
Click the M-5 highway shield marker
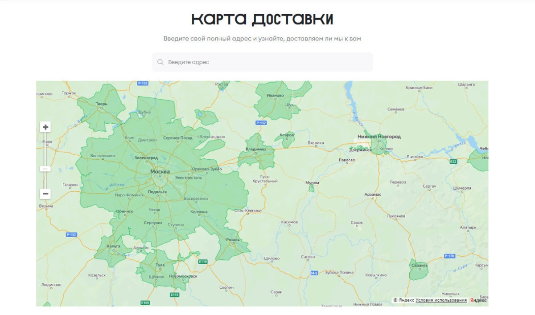pyautogui.click(x=314, y=273)
